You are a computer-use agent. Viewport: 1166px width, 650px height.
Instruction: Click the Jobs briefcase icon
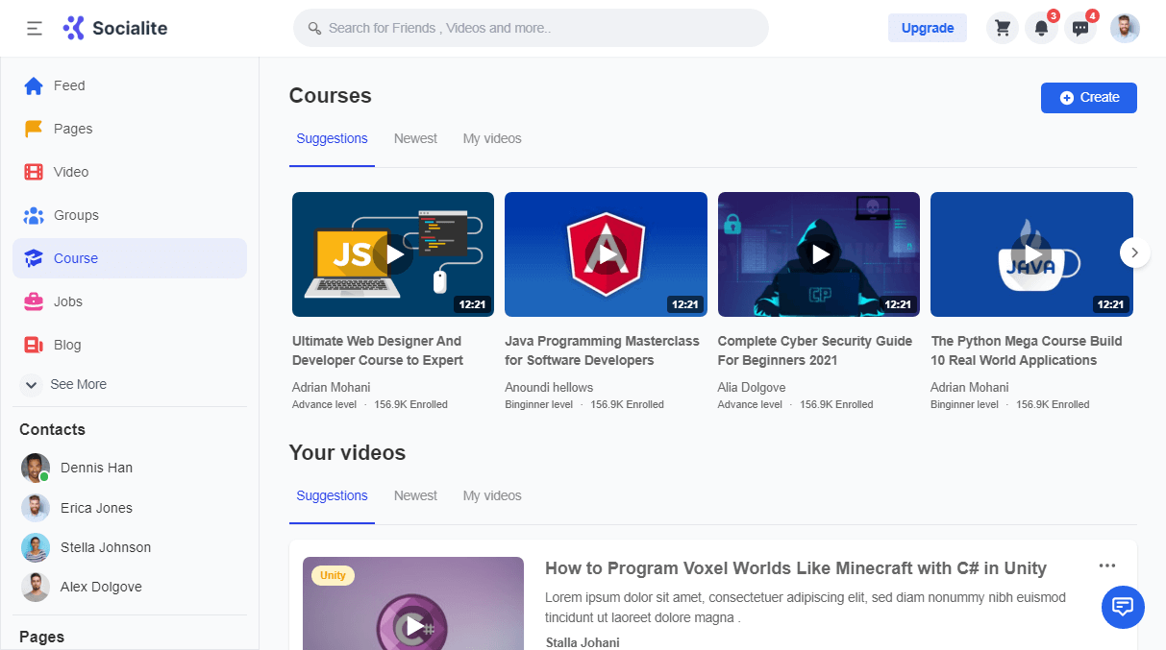[34, 301]
